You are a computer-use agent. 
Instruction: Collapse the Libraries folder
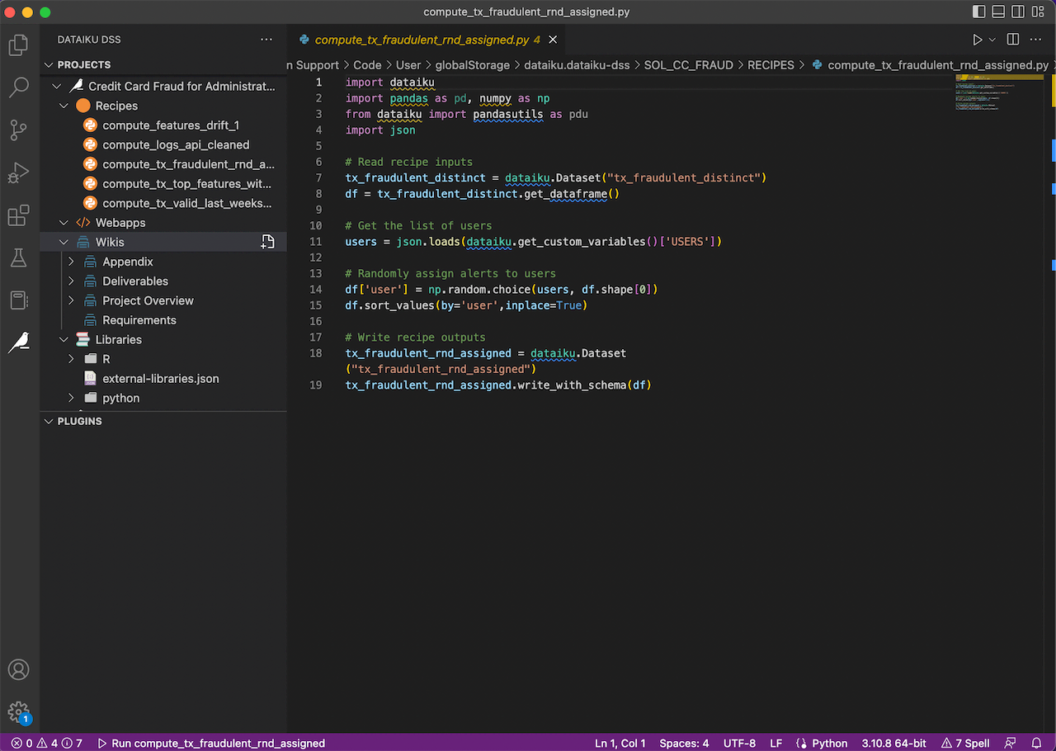point(64,339)
